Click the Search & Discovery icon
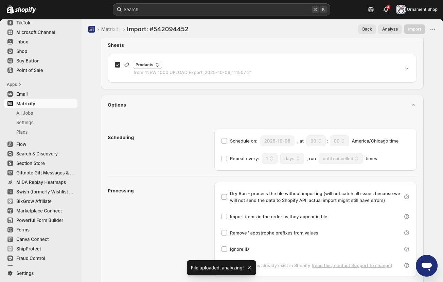This screenshot has width=443, height=282. pos(10,154)
